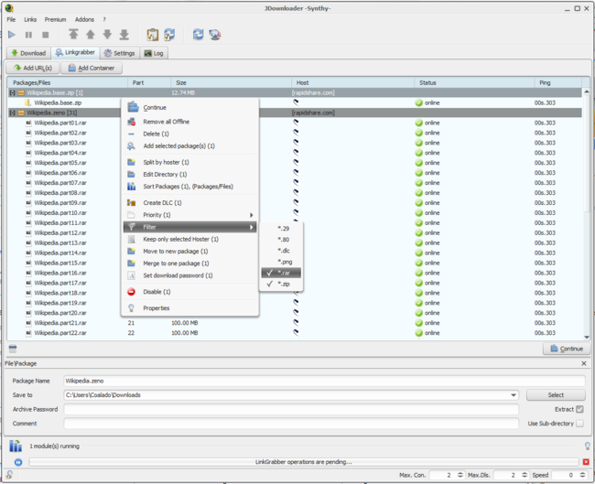595x484 pixels.
Task: Open the Addons menu
Action: [84, 19]
